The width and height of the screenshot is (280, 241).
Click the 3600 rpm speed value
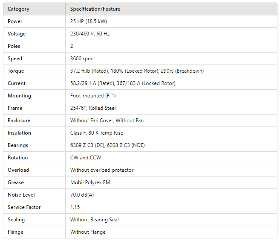pos(81,59)
